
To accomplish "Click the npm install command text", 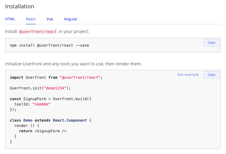I will pyautogui.click(x=49, y=45).
